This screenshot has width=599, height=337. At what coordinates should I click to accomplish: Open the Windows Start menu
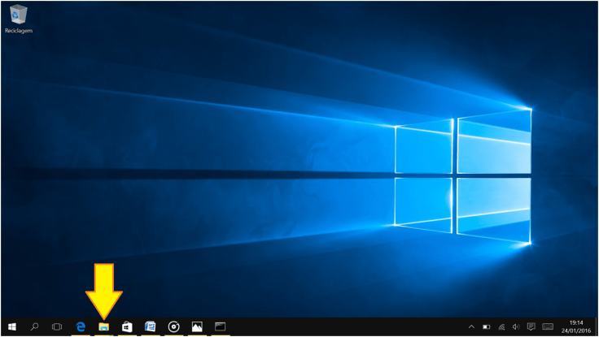point(12,326)
